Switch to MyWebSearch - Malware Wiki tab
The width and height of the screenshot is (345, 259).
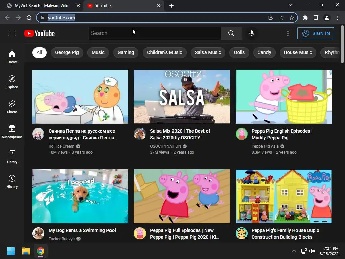41,6
